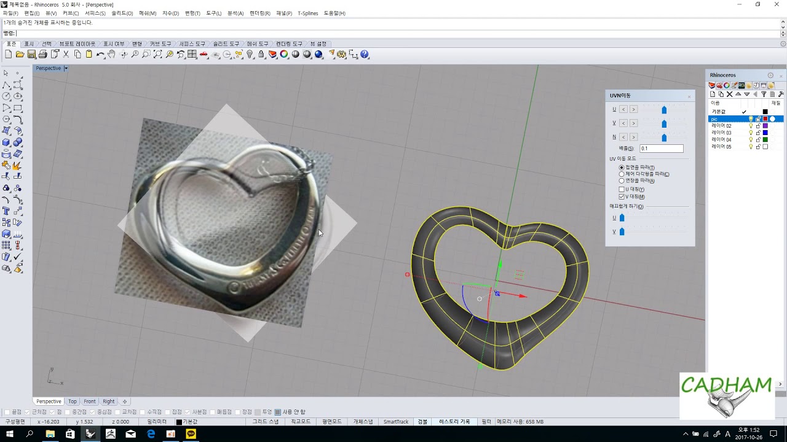Image resolution: width=787 pixels, height=442 pixels.
Task: Click the Save file icon
Action: click(31, 55)
